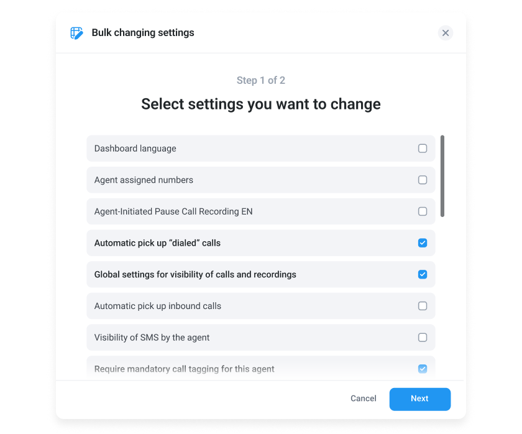Check the Agent assigned numbers option
The height and width of the screenshot is (434, 522).
click(x=423, y=180)
